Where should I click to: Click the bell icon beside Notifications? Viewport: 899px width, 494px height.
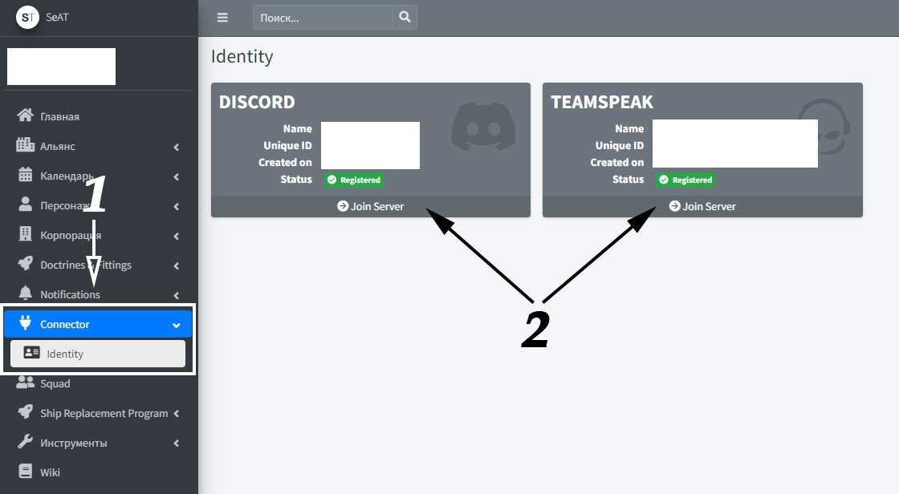pyautogui.click(x=25, y=294)
